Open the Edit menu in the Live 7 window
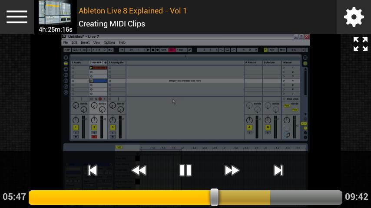The image size is (371, 208). pyautogui.click(x=74, y=42)
